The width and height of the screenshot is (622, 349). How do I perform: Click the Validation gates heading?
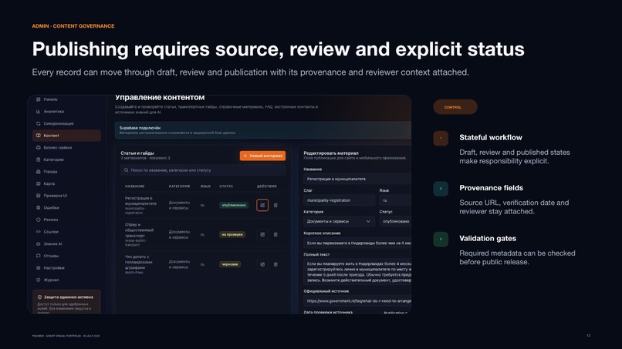click(x=488, y=239)
